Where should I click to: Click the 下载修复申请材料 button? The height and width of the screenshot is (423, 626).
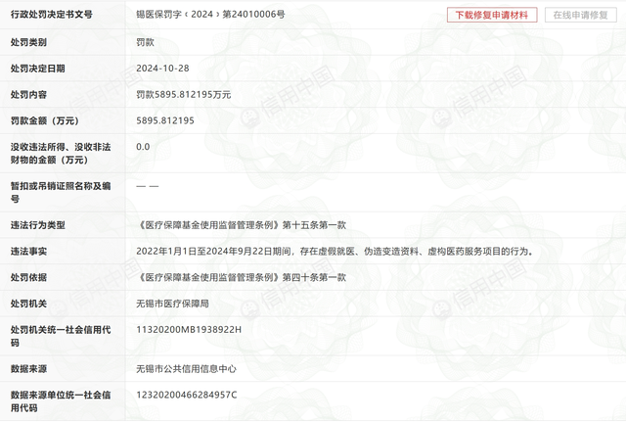pos(492,16)
